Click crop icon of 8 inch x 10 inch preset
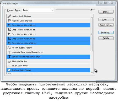 coord(9,43)
